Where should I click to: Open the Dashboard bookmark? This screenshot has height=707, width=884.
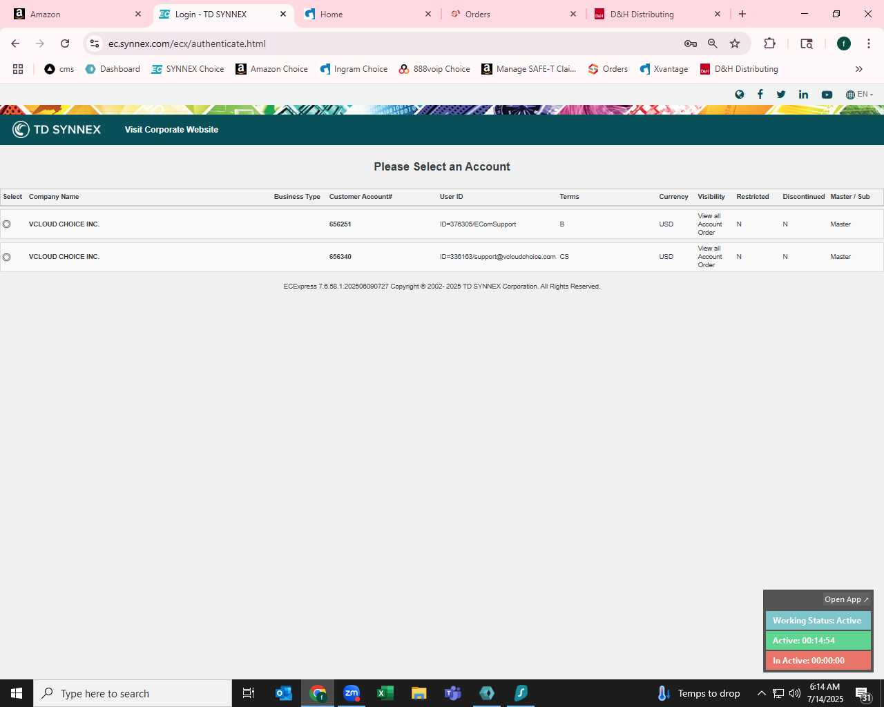point(113,69)
